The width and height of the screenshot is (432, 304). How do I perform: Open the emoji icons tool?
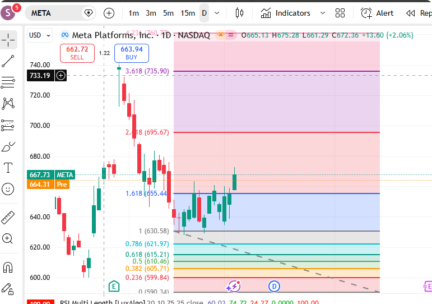[x=8, y=189]
